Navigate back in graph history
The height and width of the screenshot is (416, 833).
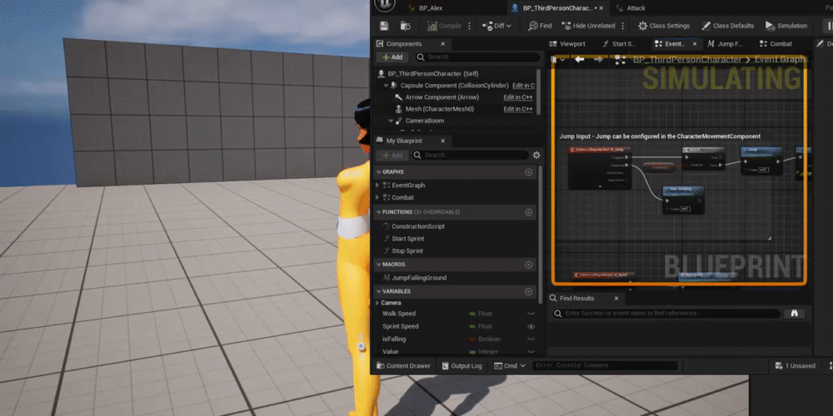click(580, 60)
